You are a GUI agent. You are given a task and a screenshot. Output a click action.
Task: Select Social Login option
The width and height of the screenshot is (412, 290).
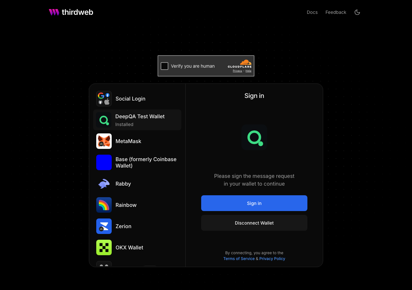137,99
